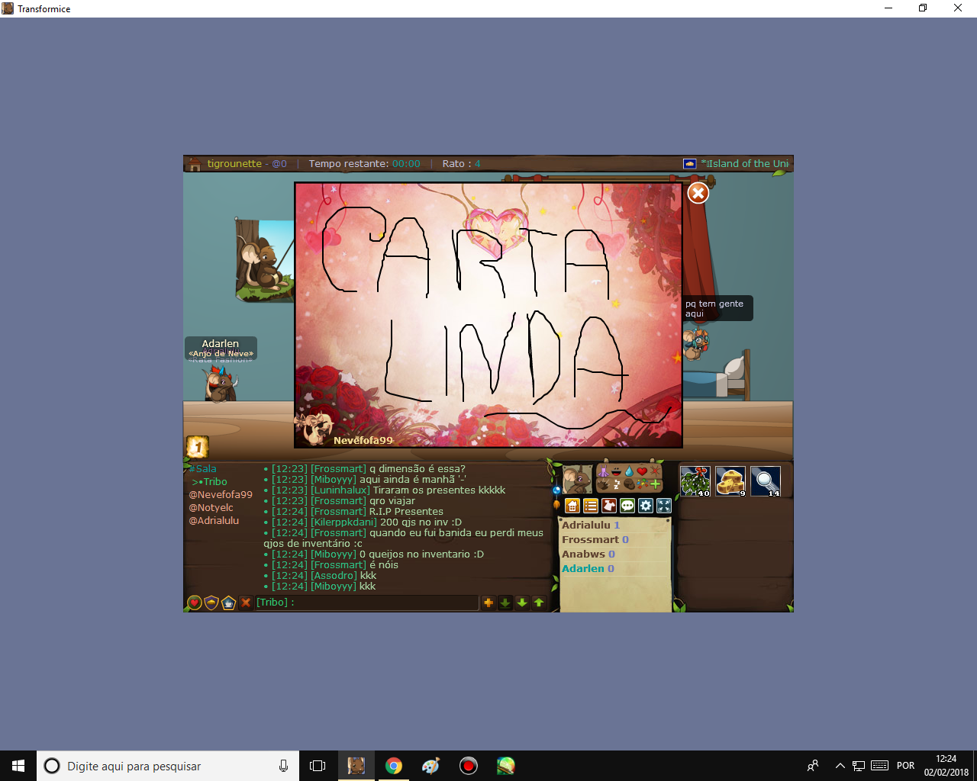
Task: Show hidden tray icons chevron
Action: tap(840, 766)
